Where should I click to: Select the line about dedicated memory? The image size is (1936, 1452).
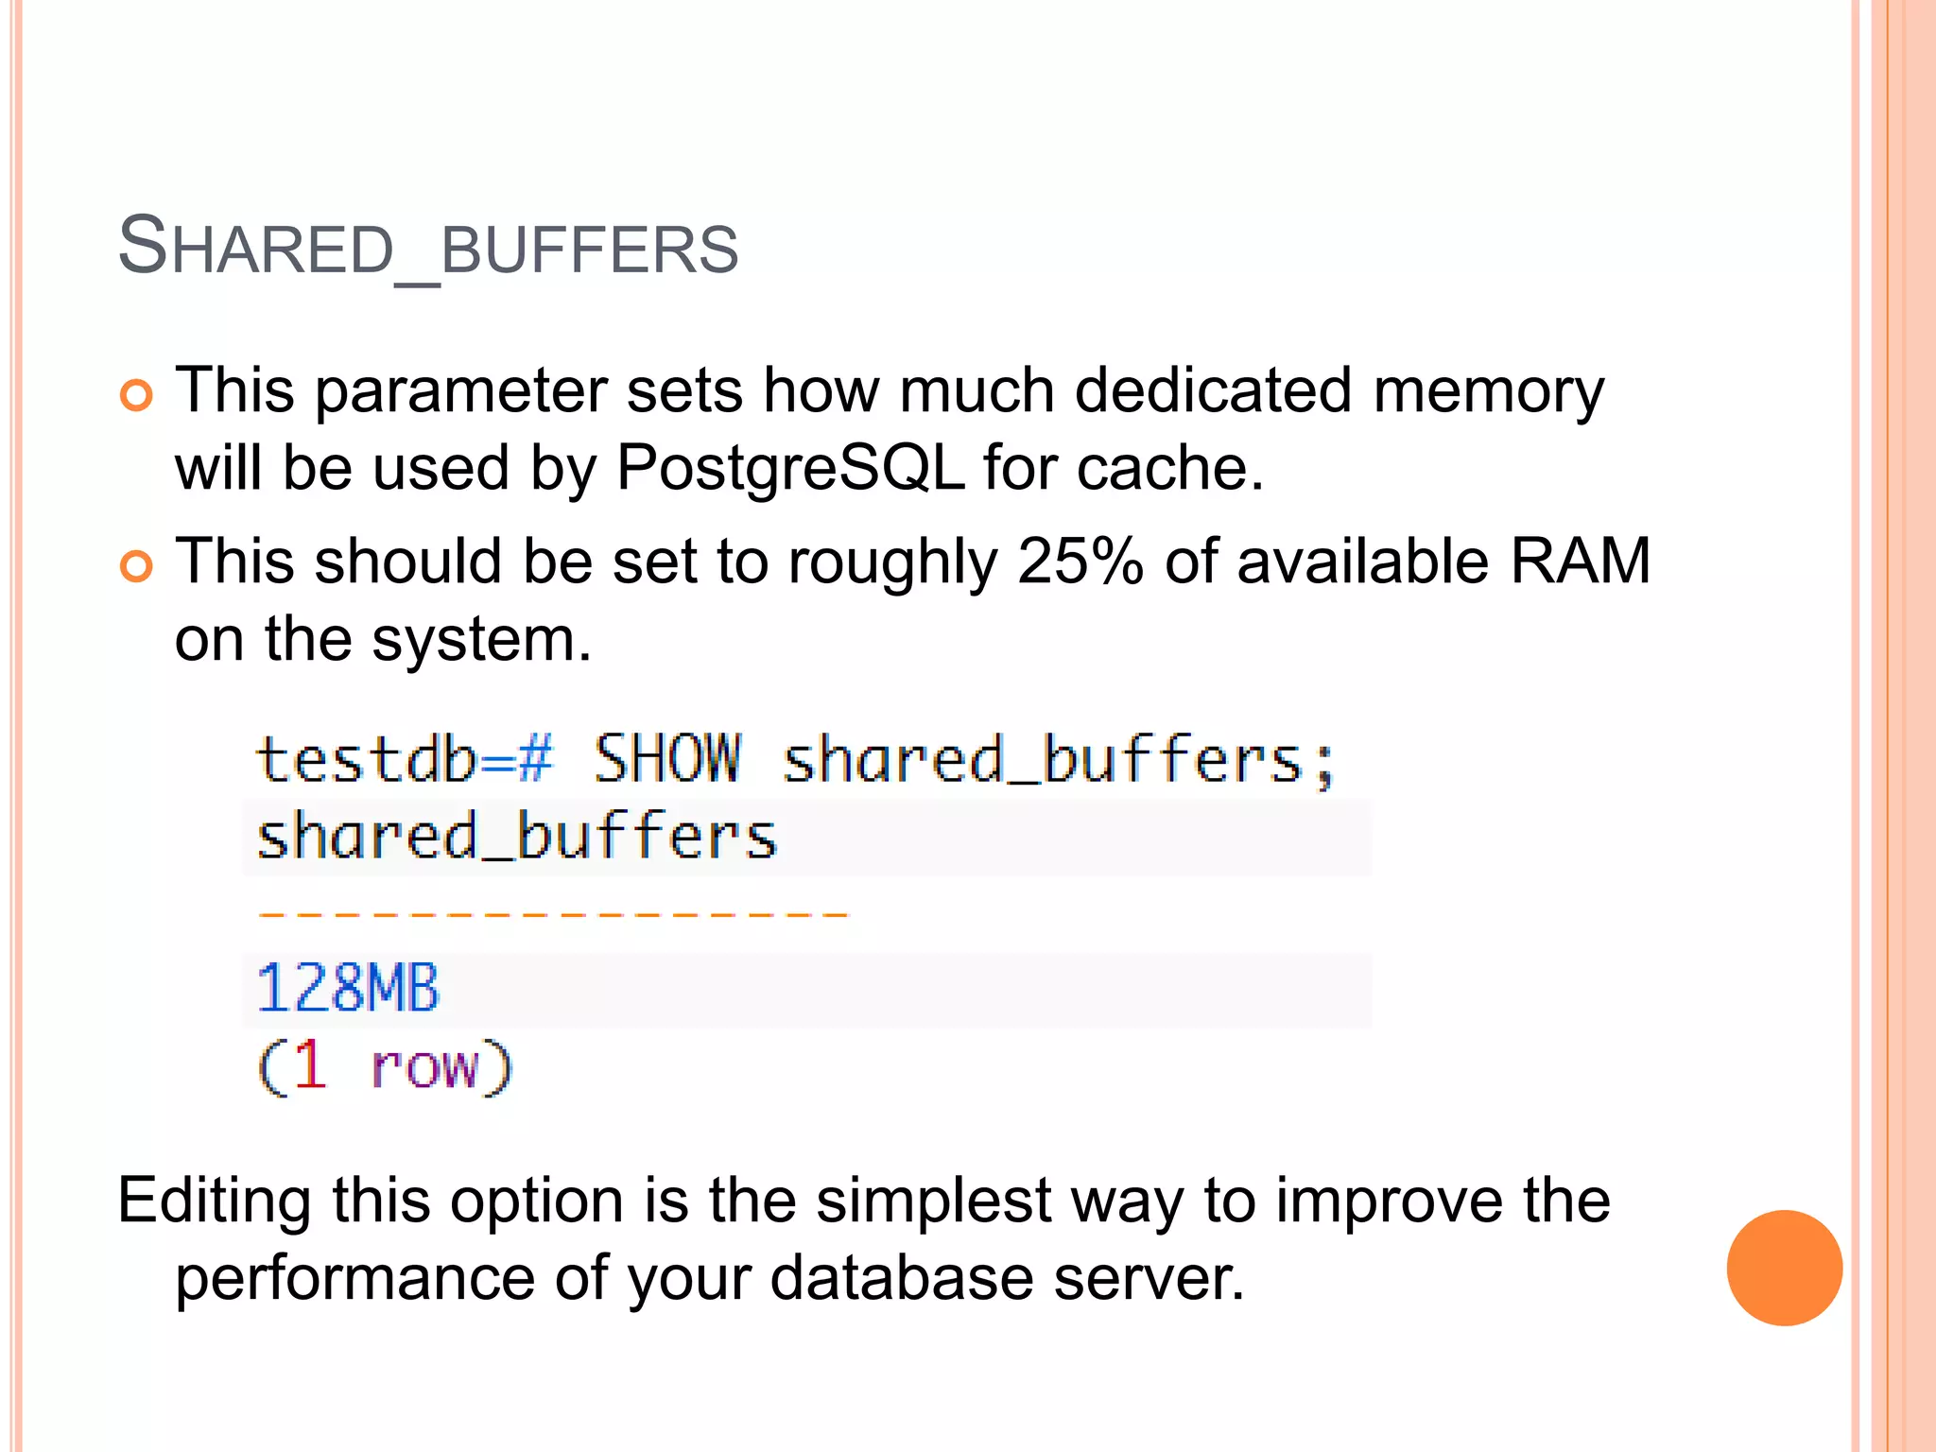coord(889,390)
